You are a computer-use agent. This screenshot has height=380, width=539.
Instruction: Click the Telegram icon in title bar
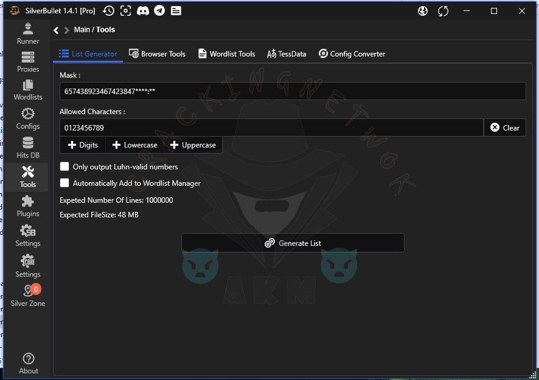coord(159,11)
